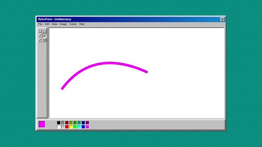Pick the bright red color swatch
262x147 pixels.
pos(67,127)
